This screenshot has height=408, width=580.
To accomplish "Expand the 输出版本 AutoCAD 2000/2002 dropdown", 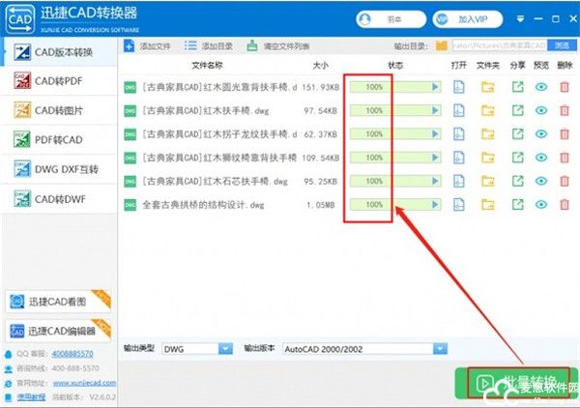I will click(x=440, y=349).
